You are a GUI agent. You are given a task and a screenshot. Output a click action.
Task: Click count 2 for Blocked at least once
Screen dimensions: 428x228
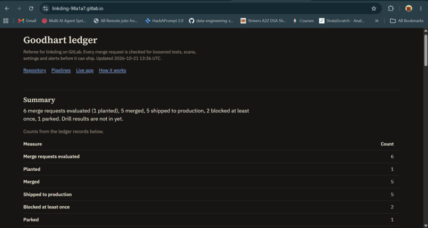coord(392,207)
